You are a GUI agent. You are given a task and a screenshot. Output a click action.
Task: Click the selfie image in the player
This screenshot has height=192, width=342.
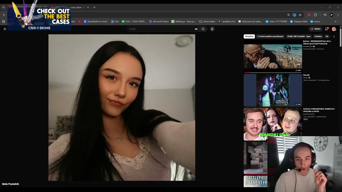click(x=122, y=107)
